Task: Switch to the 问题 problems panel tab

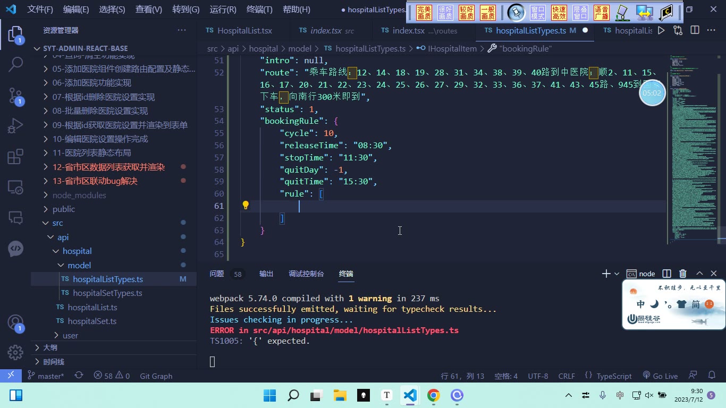Action: click(x=217, y=274)
